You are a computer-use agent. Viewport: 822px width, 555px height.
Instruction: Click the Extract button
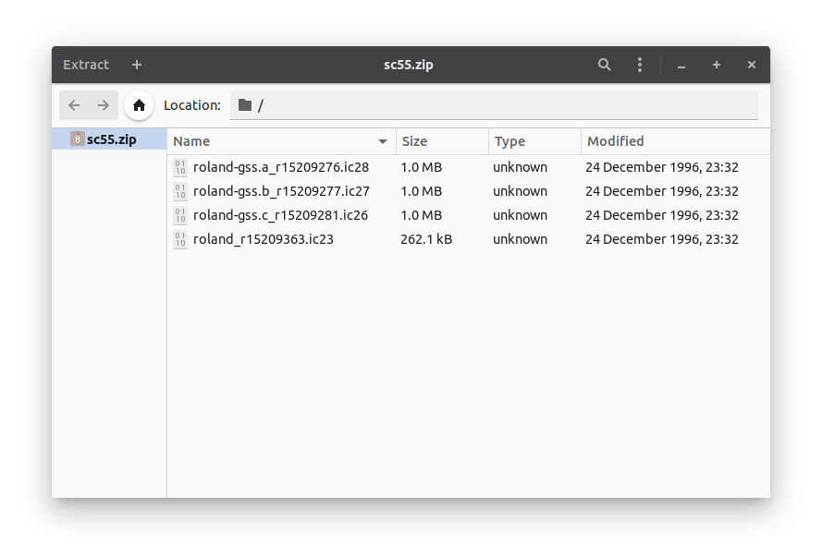coord(85,65)
